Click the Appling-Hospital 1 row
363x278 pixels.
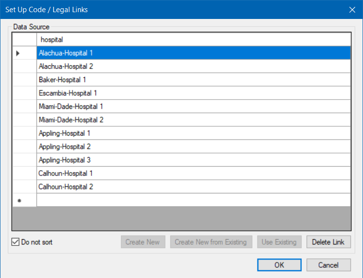pos(193,133)
